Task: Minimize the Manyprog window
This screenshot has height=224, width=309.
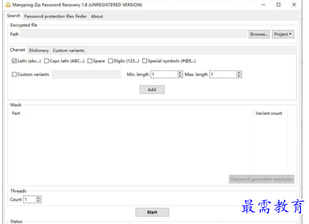Action: (263, 5)
